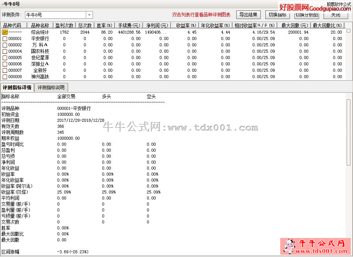This screenshot has height=257, width=353.
Task: Switch to the 评测指标详情 tab
Action: (17, 87)
